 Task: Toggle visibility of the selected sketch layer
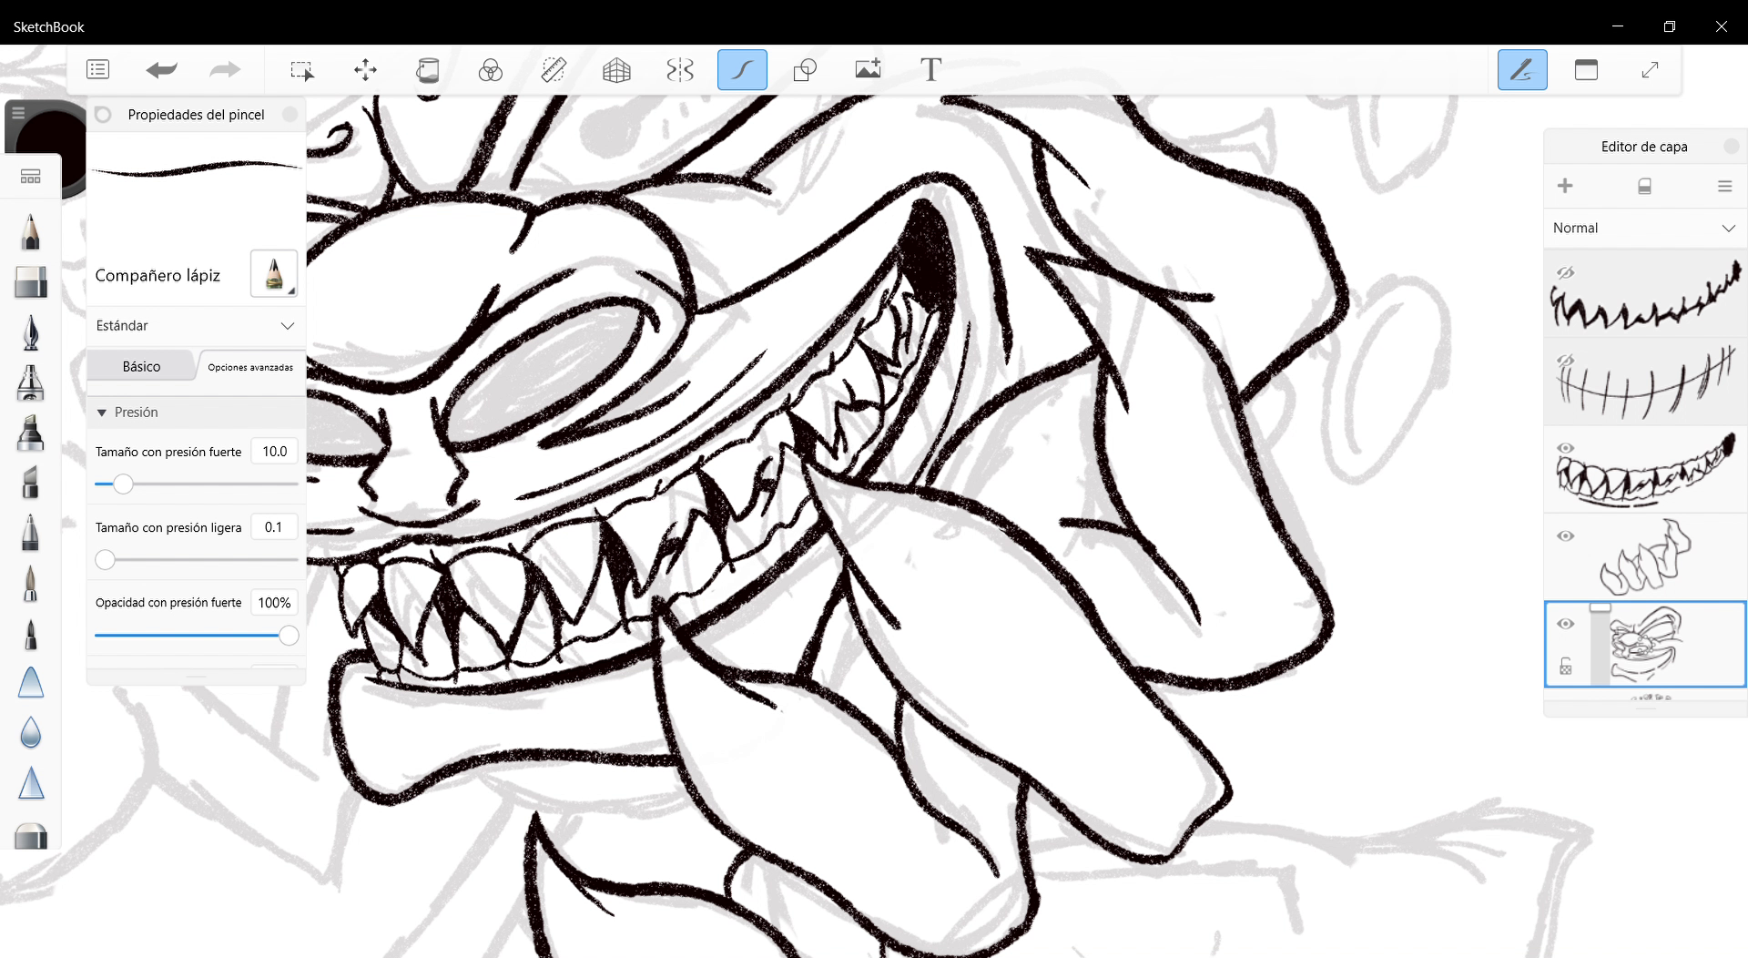coord(1565,624)
